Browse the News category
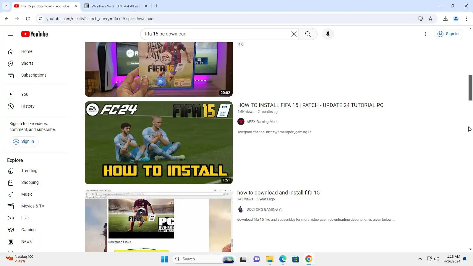This screenshot has width=473, height=266. tap(34, 241)
